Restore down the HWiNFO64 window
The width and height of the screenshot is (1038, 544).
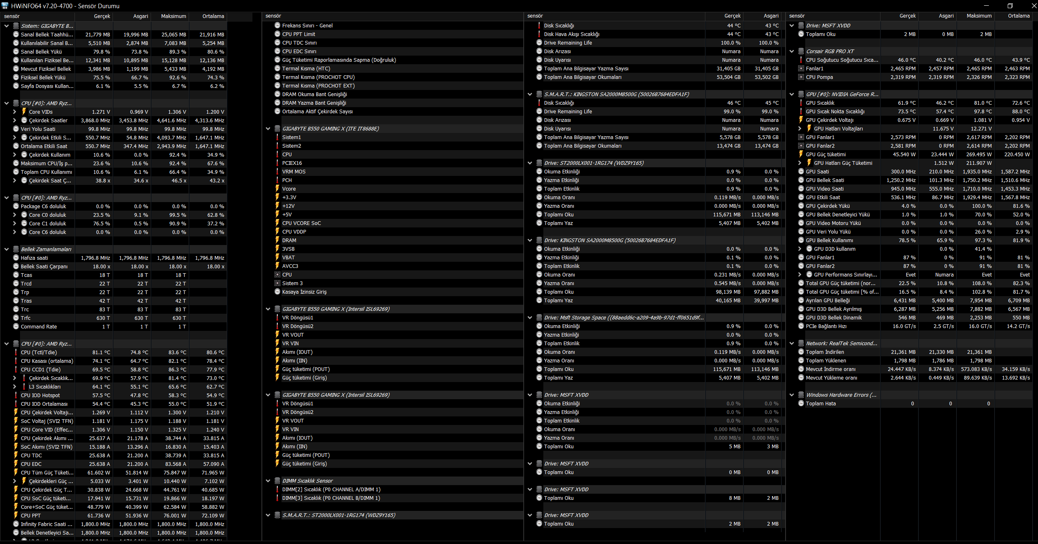[1010, 6]
